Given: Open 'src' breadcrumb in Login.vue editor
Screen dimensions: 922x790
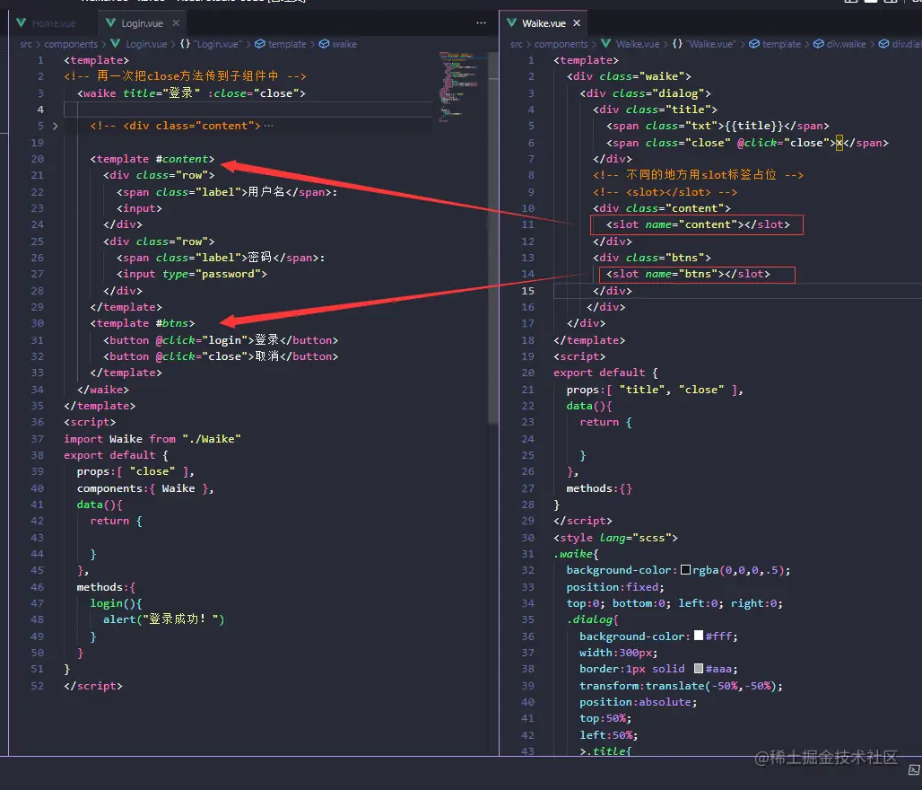Looking at the screenshot, I should point(26,44).
